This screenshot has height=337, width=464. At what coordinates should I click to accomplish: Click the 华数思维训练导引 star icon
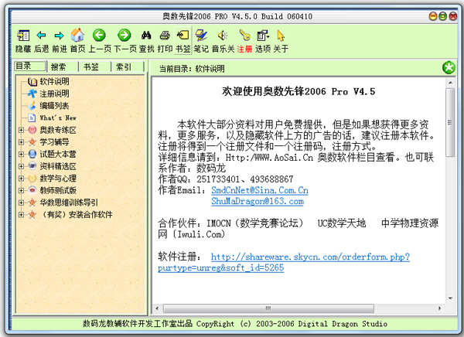point(32,203)
